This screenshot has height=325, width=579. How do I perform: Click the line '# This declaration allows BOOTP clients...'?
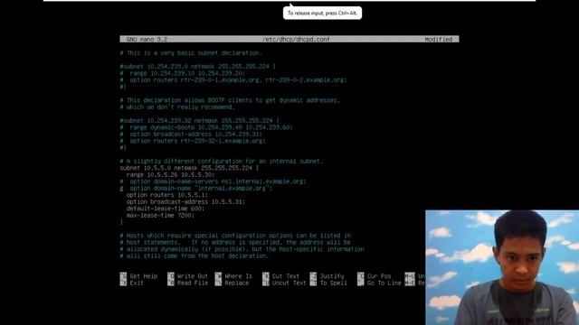pyautogui.click(x=230, y=100)
